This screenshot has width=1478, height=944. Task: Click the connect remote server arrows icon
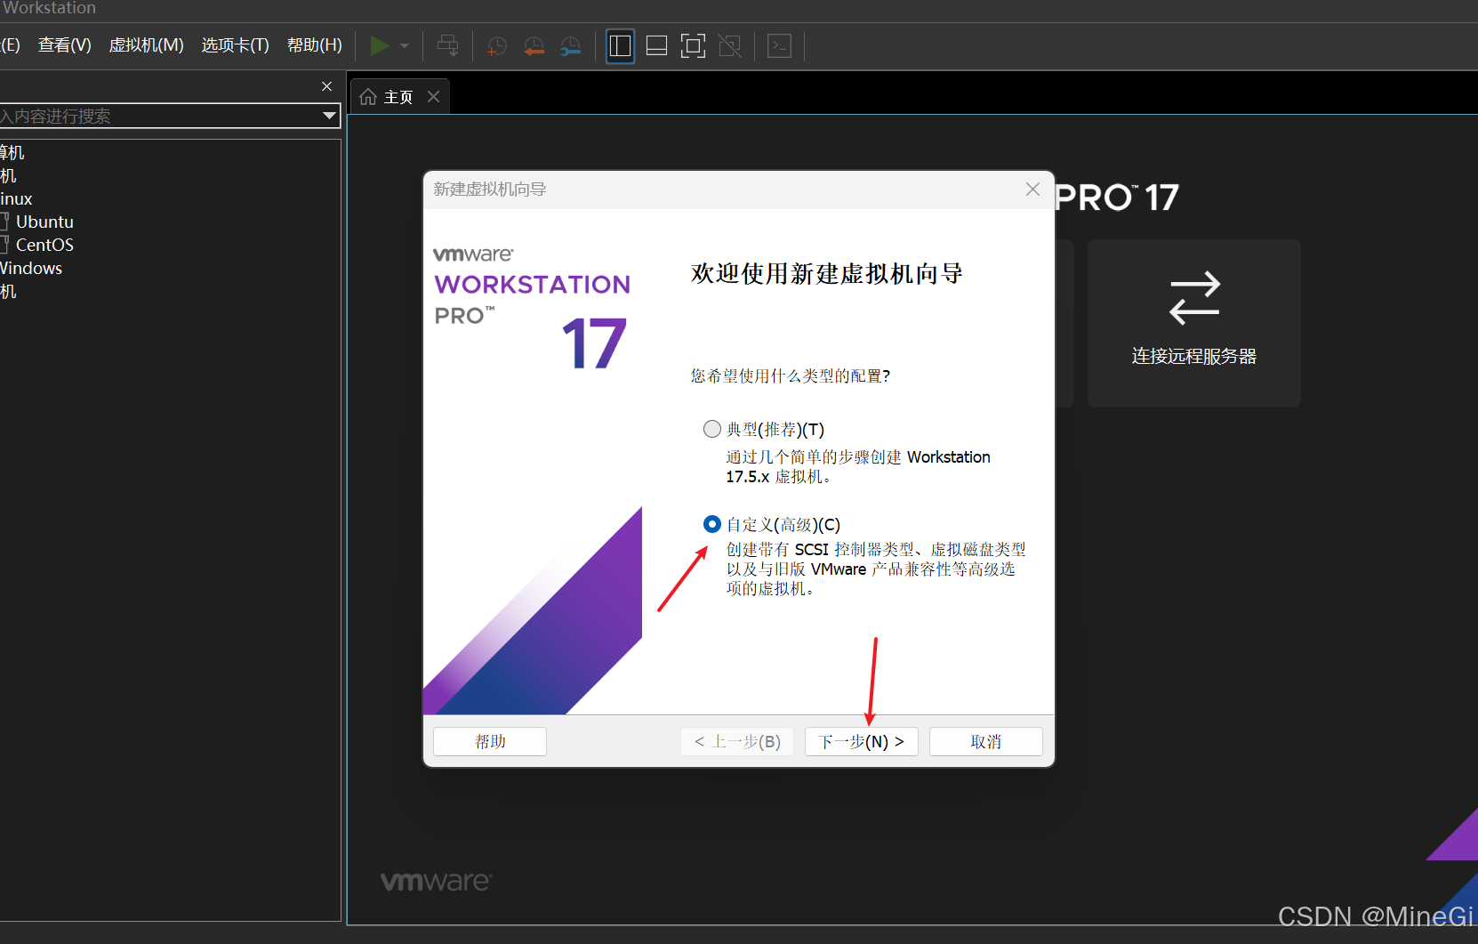1194,298
